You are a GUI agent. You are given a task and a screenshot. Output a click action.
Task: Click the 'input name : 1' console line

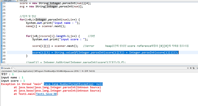tap(12, 77)
